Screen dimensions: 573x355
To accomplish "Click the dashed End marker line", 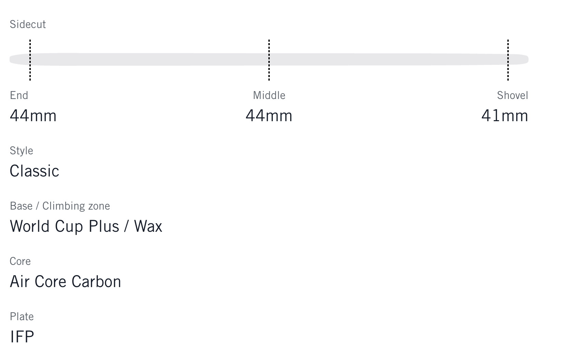I will [x=30, y=60].
